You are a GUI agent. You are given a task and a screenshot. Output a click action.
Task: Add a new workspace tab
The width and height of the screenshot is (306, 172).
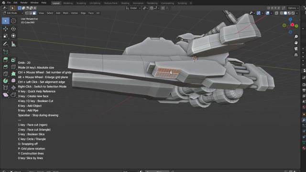coord(191,3)
